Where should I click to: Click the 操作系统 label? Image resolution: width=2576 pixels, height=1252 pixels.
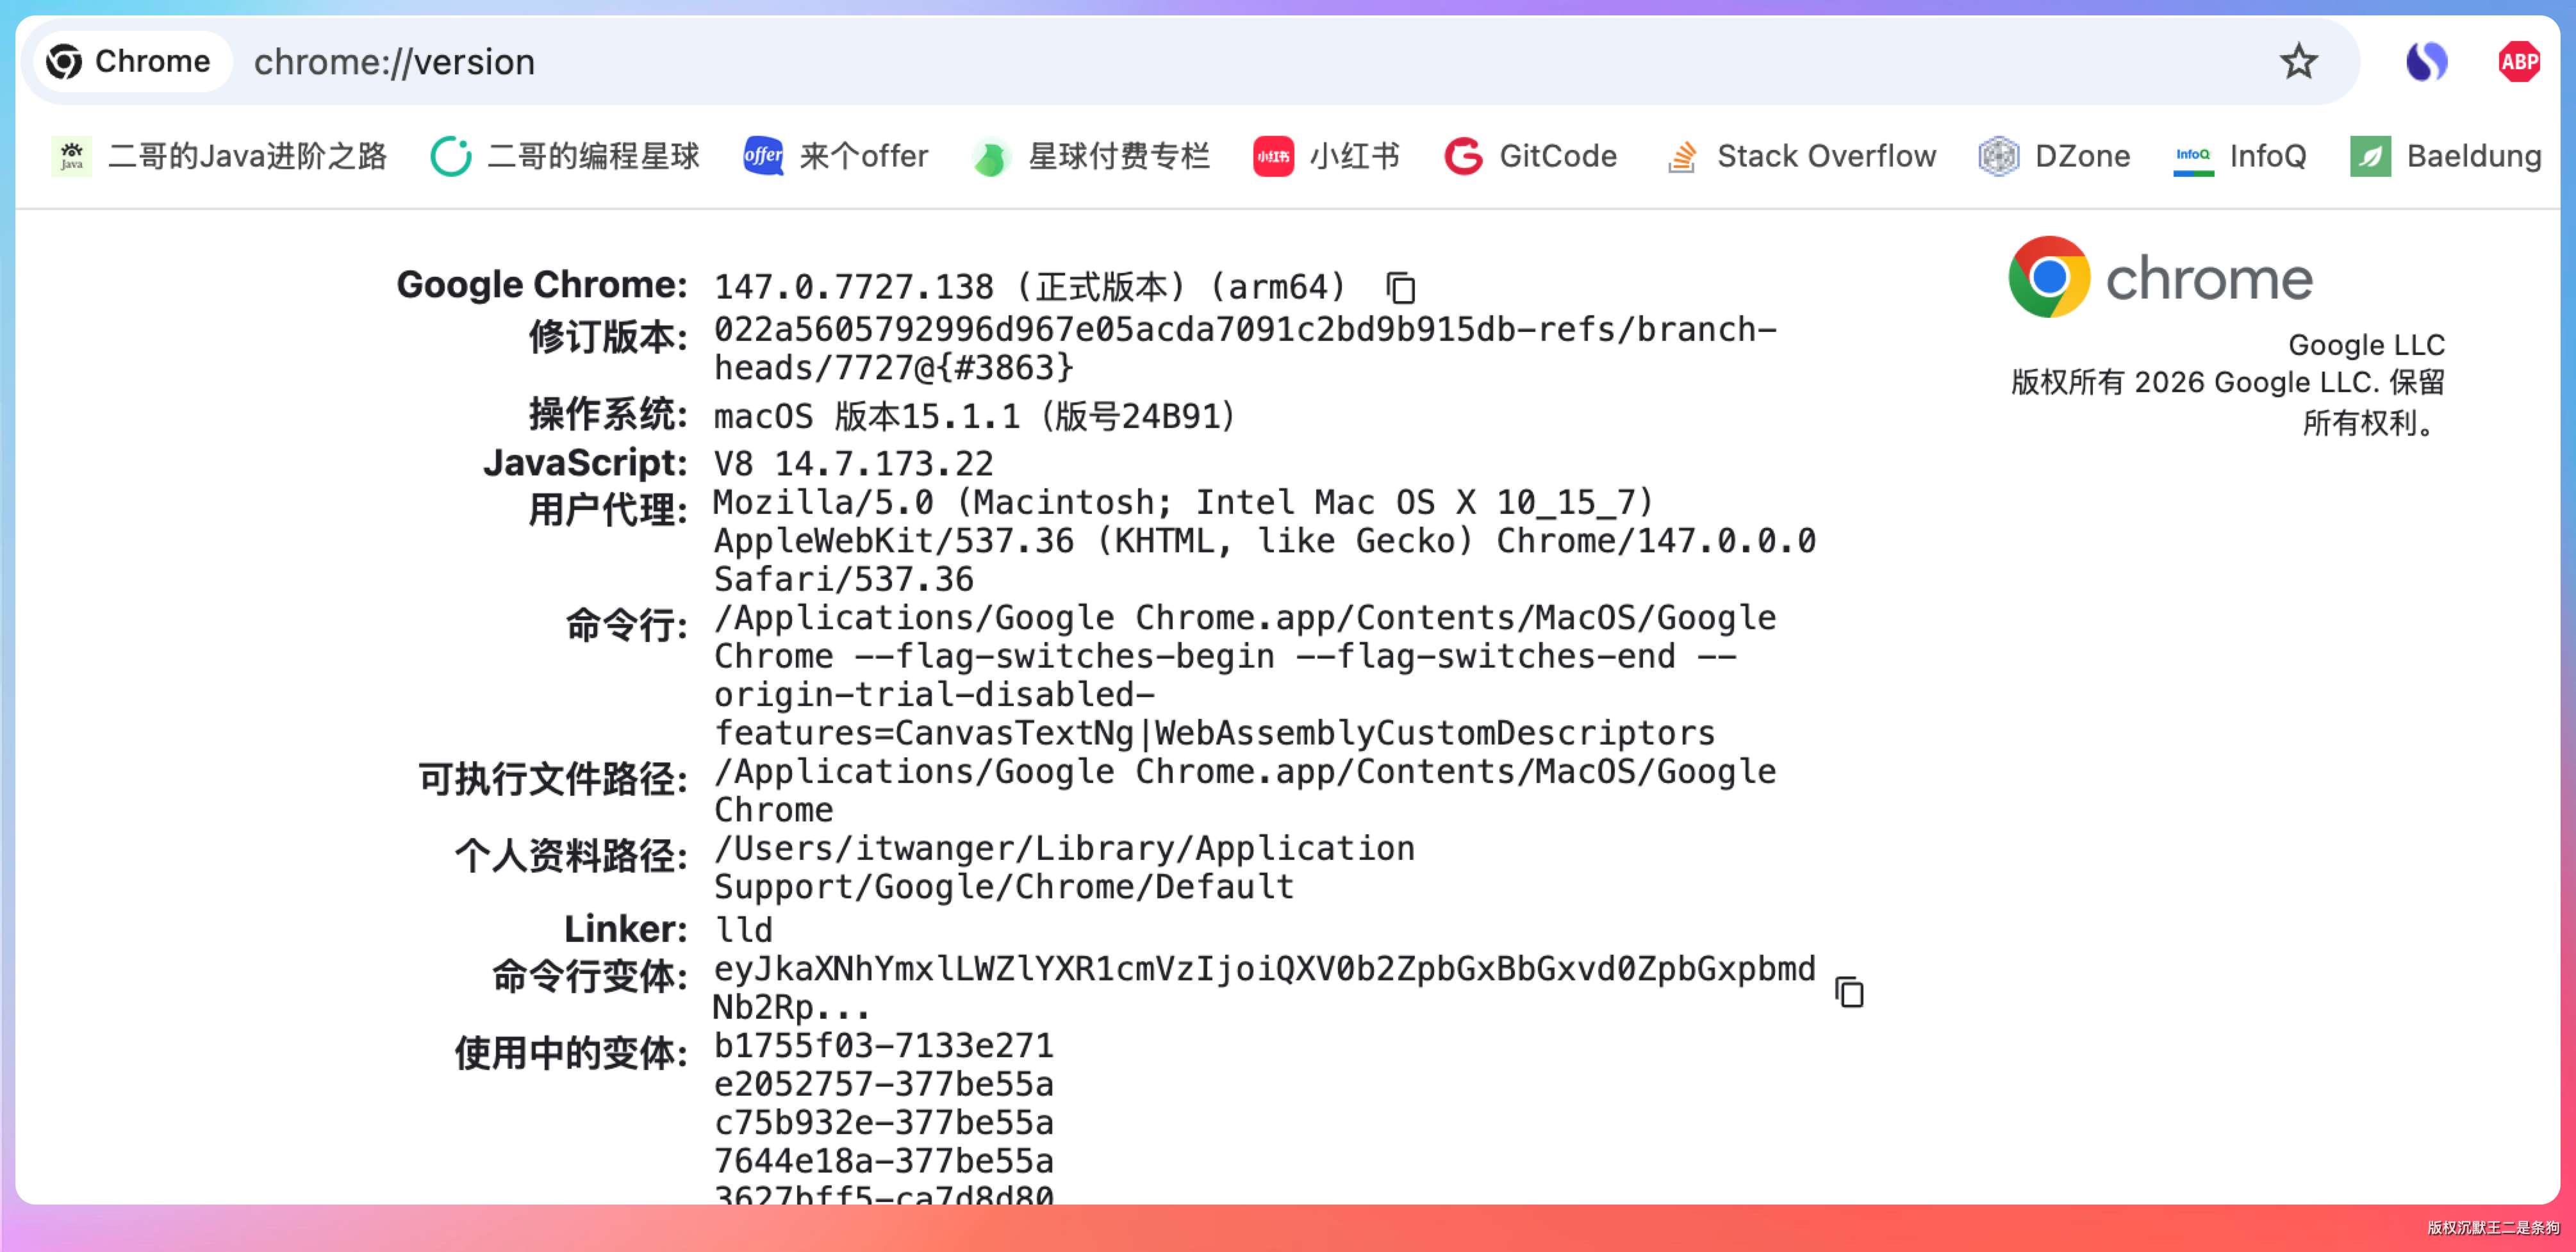[608, 414]
